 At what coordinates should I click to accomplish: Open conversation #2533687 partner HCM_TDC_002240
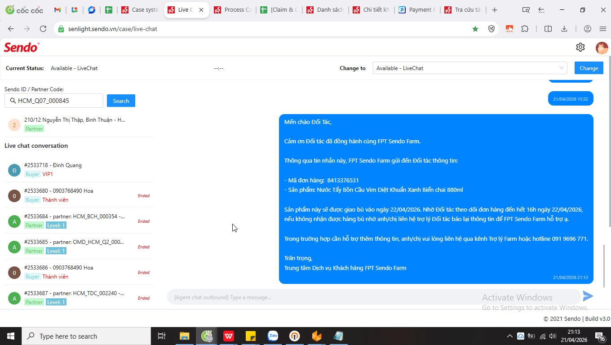click(79, 297)
